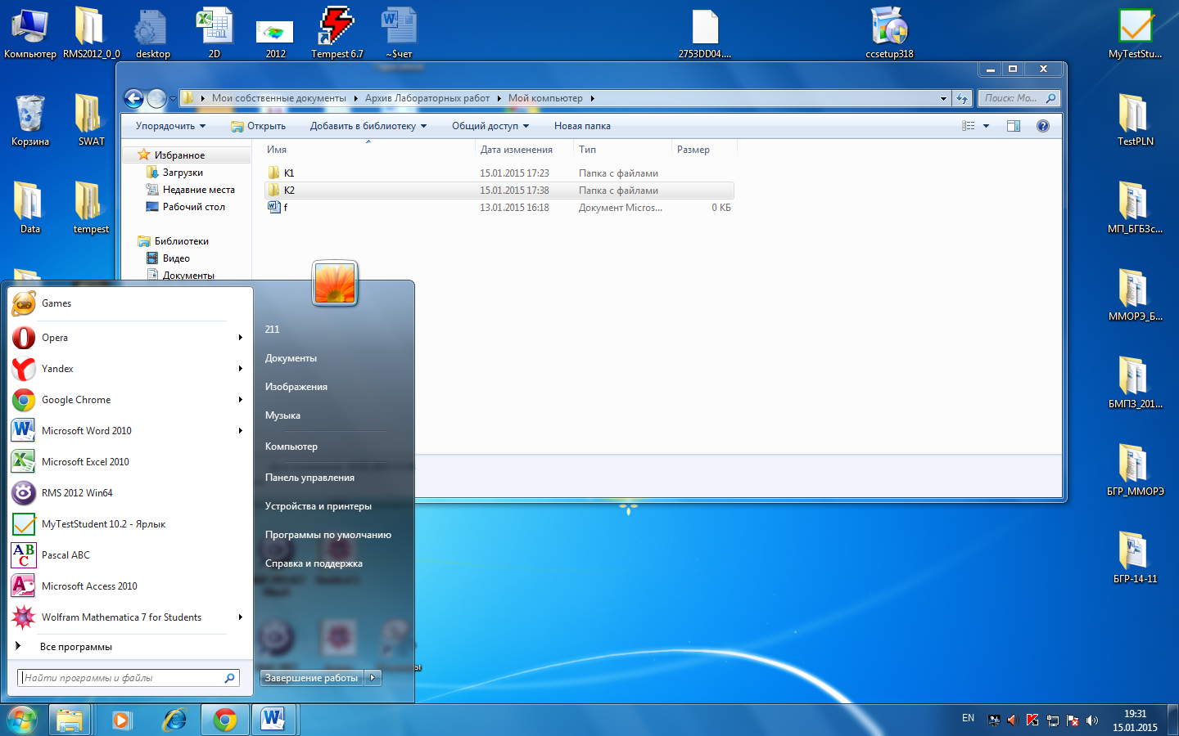Launch Pascal ABC

[x=129, y=555]
